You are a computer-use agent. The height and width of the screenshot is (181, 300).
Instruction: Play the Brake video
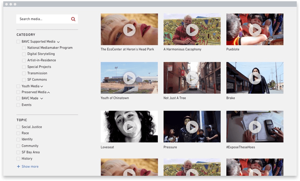(x=255, y=78)
